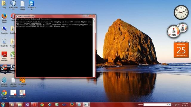
Task: Launch media player from the taskbar
Action: click(x=12, y=105)
